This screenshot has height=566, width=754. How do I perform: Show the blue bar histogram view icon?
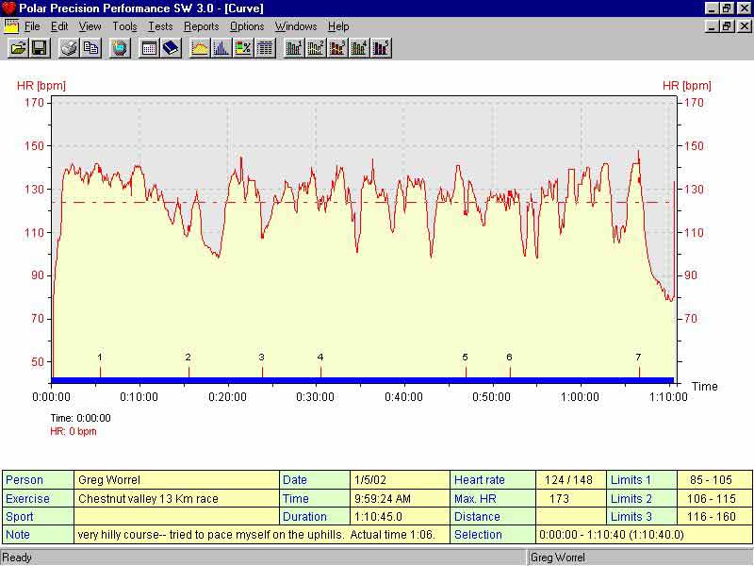coord(221,48)
